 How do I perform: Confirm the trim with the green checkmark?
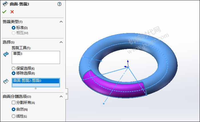pyautogui.click(x=4, y=12)
